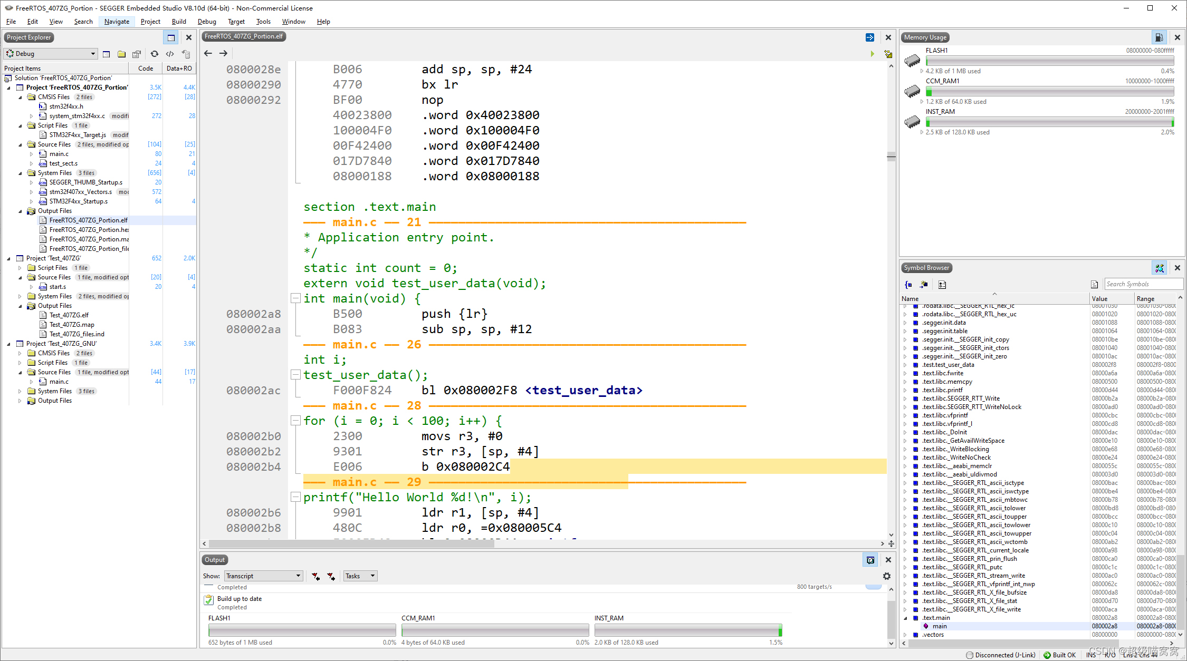Click the braces group icon in Symbol Browser
The image size is (1187, 661).
(908, 285)
